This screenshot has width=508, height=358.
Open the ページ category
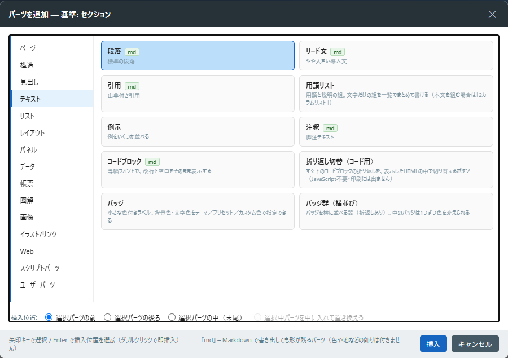(52, 48)
